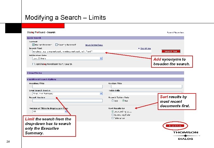Click the circled bottom Search Now button
214x148 pixels.
coord(175,126)
